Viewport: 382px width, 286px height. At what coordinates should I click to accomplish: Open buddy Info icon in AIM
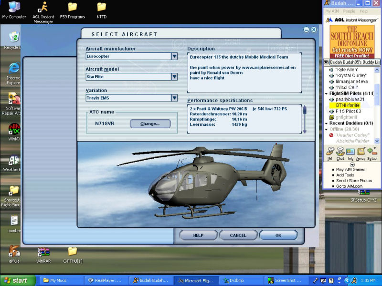[x=350, y=153]
